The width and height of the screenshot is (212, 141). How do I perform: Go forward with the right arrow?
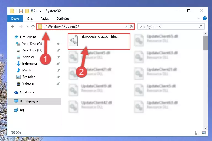click(x=21, y=27)
